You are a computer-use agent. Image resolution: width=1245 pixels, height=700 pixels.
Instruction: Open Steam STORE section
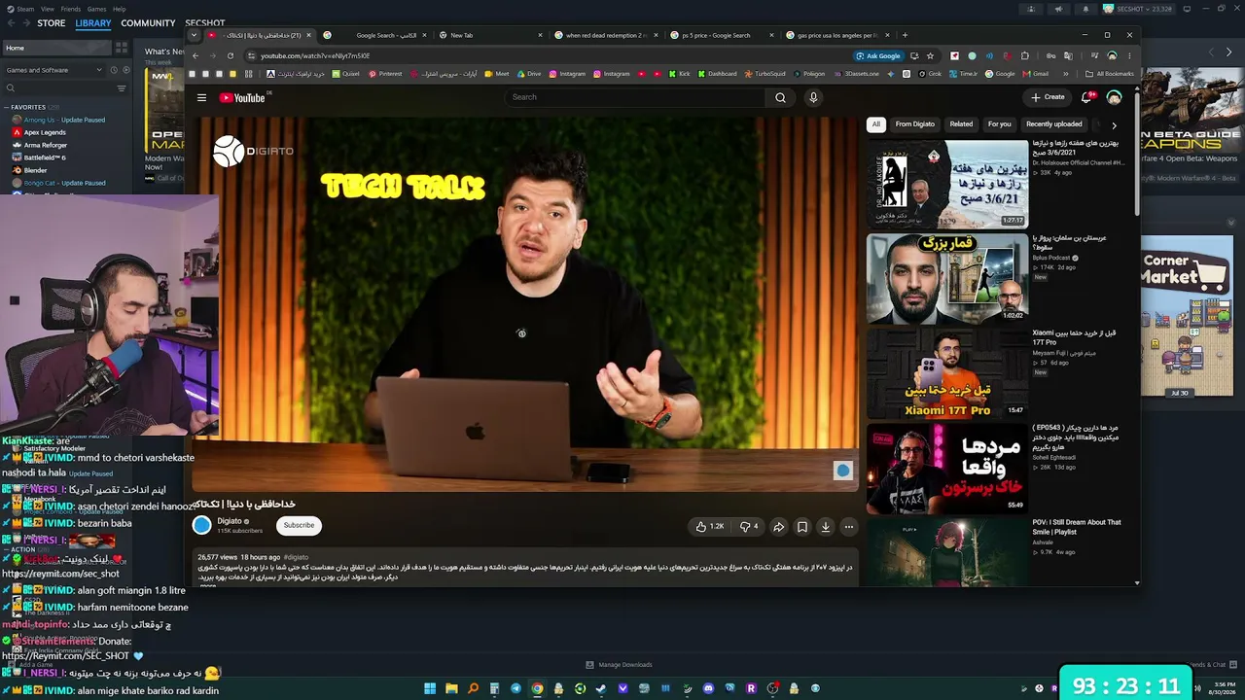51,23
